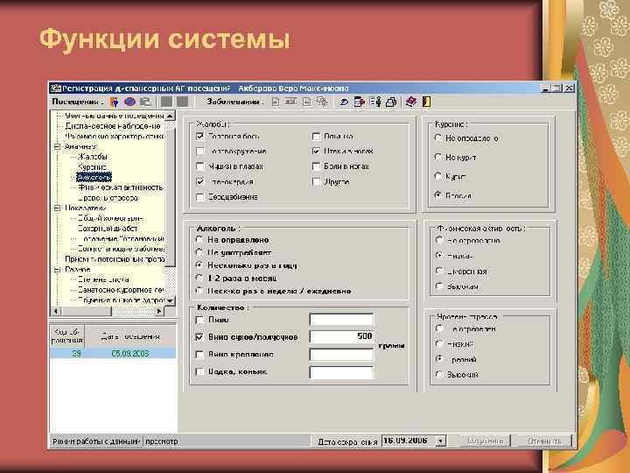Check the Мушки в глазах checkbox

click(199, 166)
